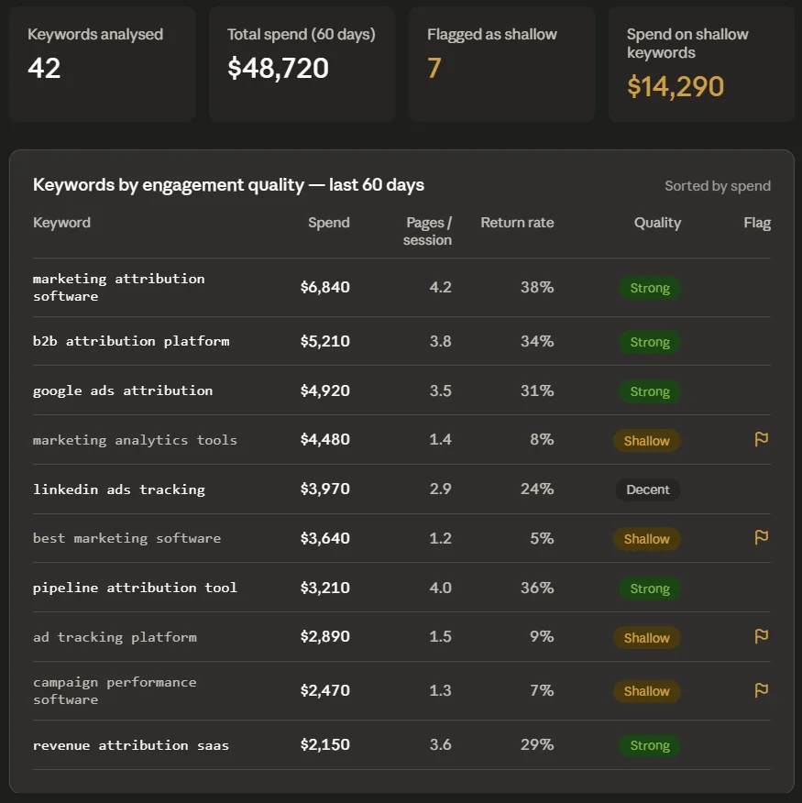Click the $3,640 spend value
Image resolution: width=802 pixels, height=803 pixels.
pyautogui.click(x=324, y=538)
